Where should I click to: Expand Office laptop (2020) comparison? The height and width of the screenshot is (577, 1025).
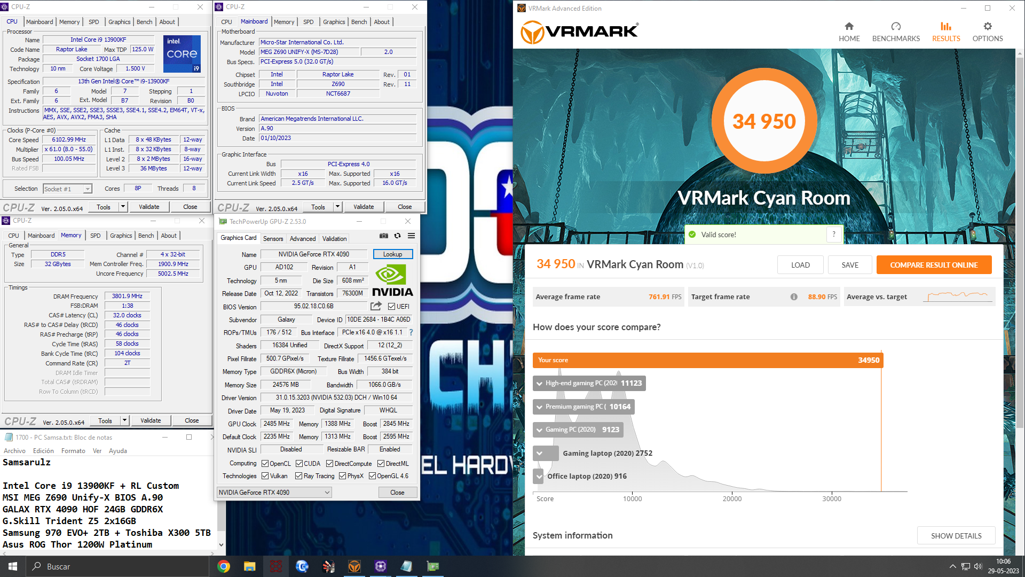click(539, 477)
